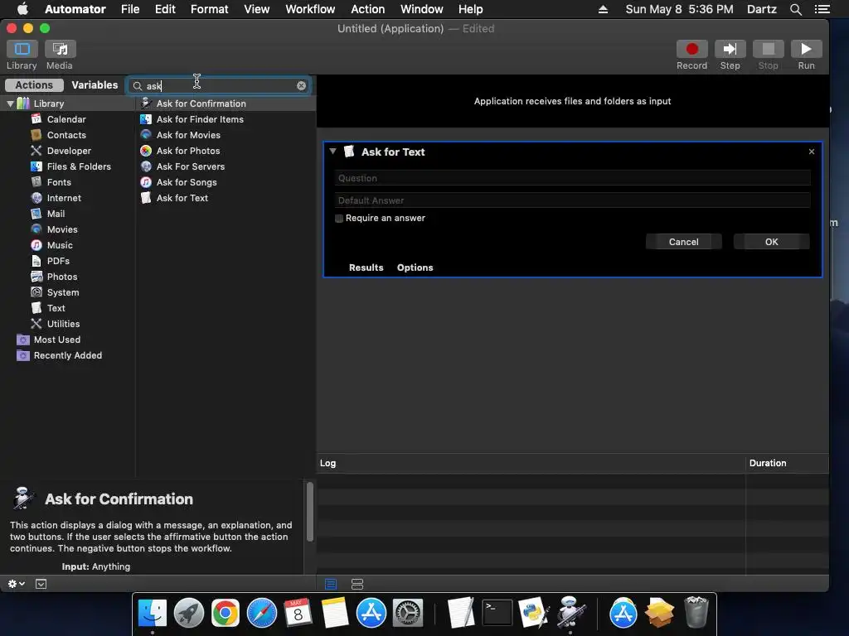Screen dimensions: 849x636
Task: Select Calendar category in library
Action: (x=66, y=119)
